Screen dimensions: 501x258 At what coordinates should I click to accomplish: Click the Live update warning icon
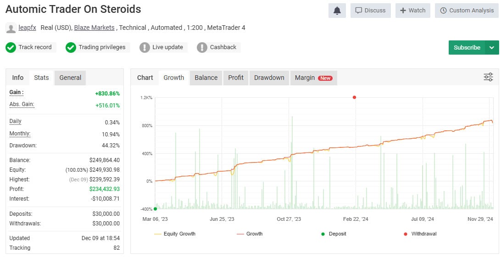(x=145, y=48)
